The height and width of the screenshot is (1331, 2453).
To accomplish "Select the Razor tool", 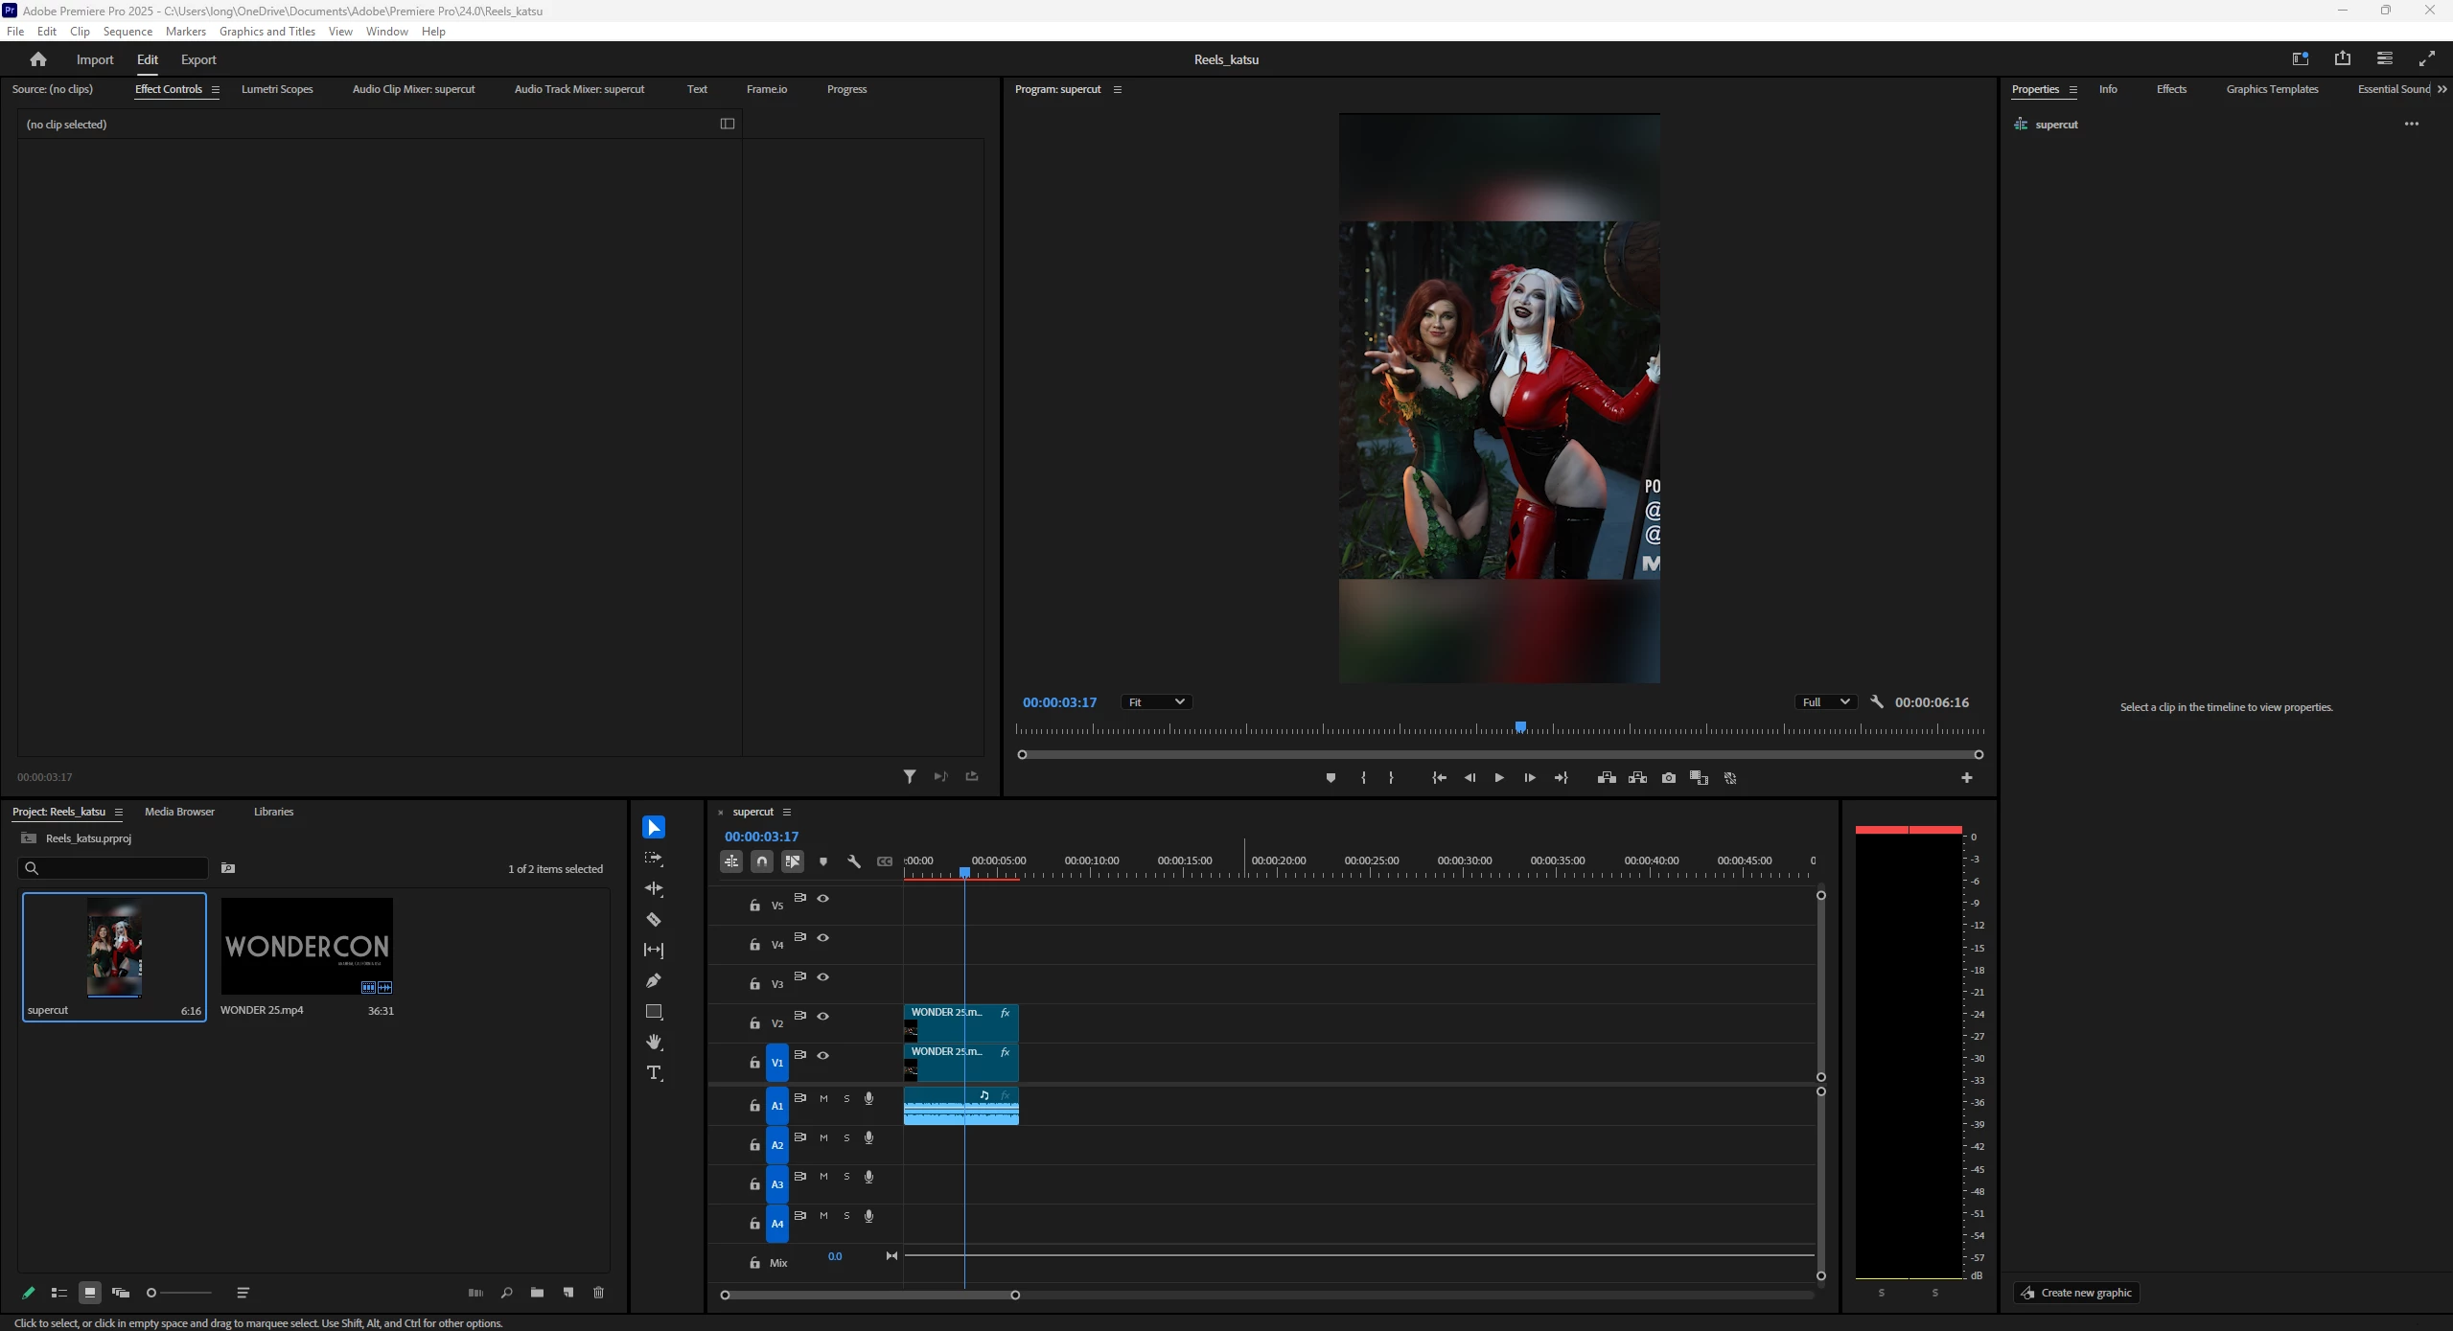I will coord(654,920).
